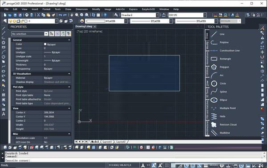Toggle entity snap square in status bar
Image resolution: width=267 pixels, height=168 pixels.
tap(193, 165)
